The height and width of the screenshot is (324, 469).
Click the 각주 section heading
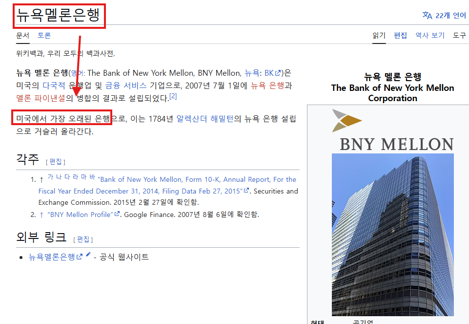27,159
